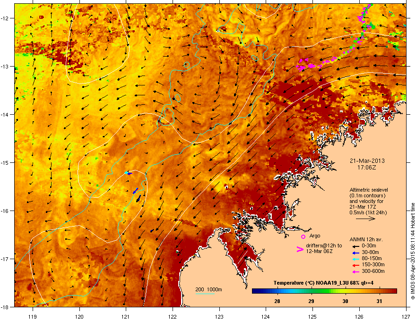Click the colorbar tick label 28

pos(277,301)
